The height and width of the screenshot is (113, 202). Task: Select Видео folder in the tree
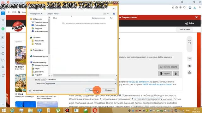coord(37,68)
